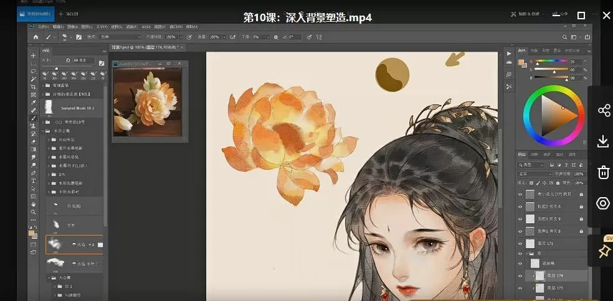The width and height of the screenshot is (613, 301).
Task: Select the Brush tool in the toolbar
Action: point(33,118)
